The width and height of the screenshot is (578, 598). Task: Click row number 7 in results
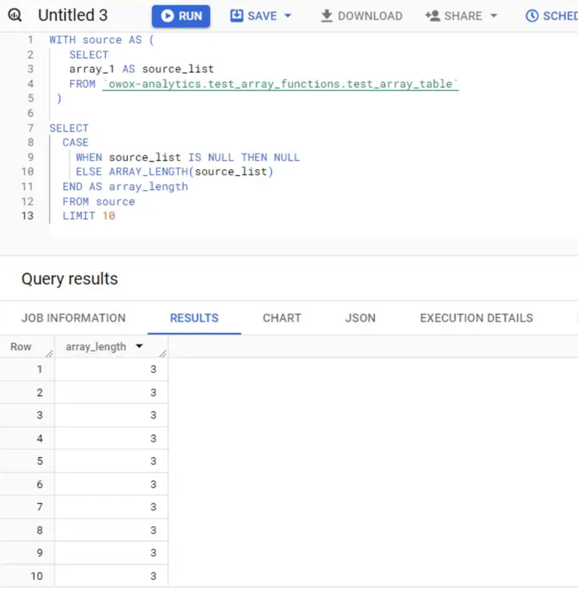point(40,507)
